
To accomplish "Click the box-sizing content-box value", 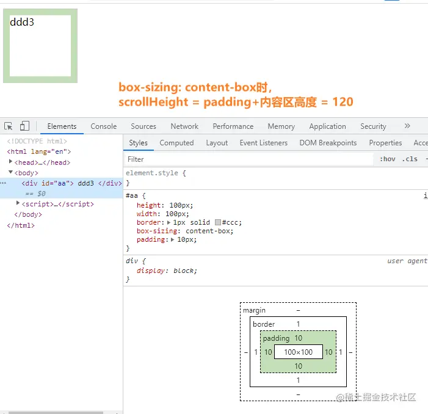I will coord(209,231).
